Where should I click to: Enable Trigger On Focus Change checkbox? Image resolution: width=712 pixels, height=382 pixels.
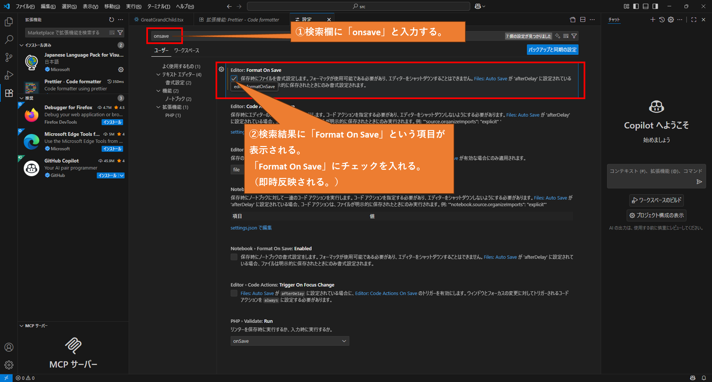234,293
